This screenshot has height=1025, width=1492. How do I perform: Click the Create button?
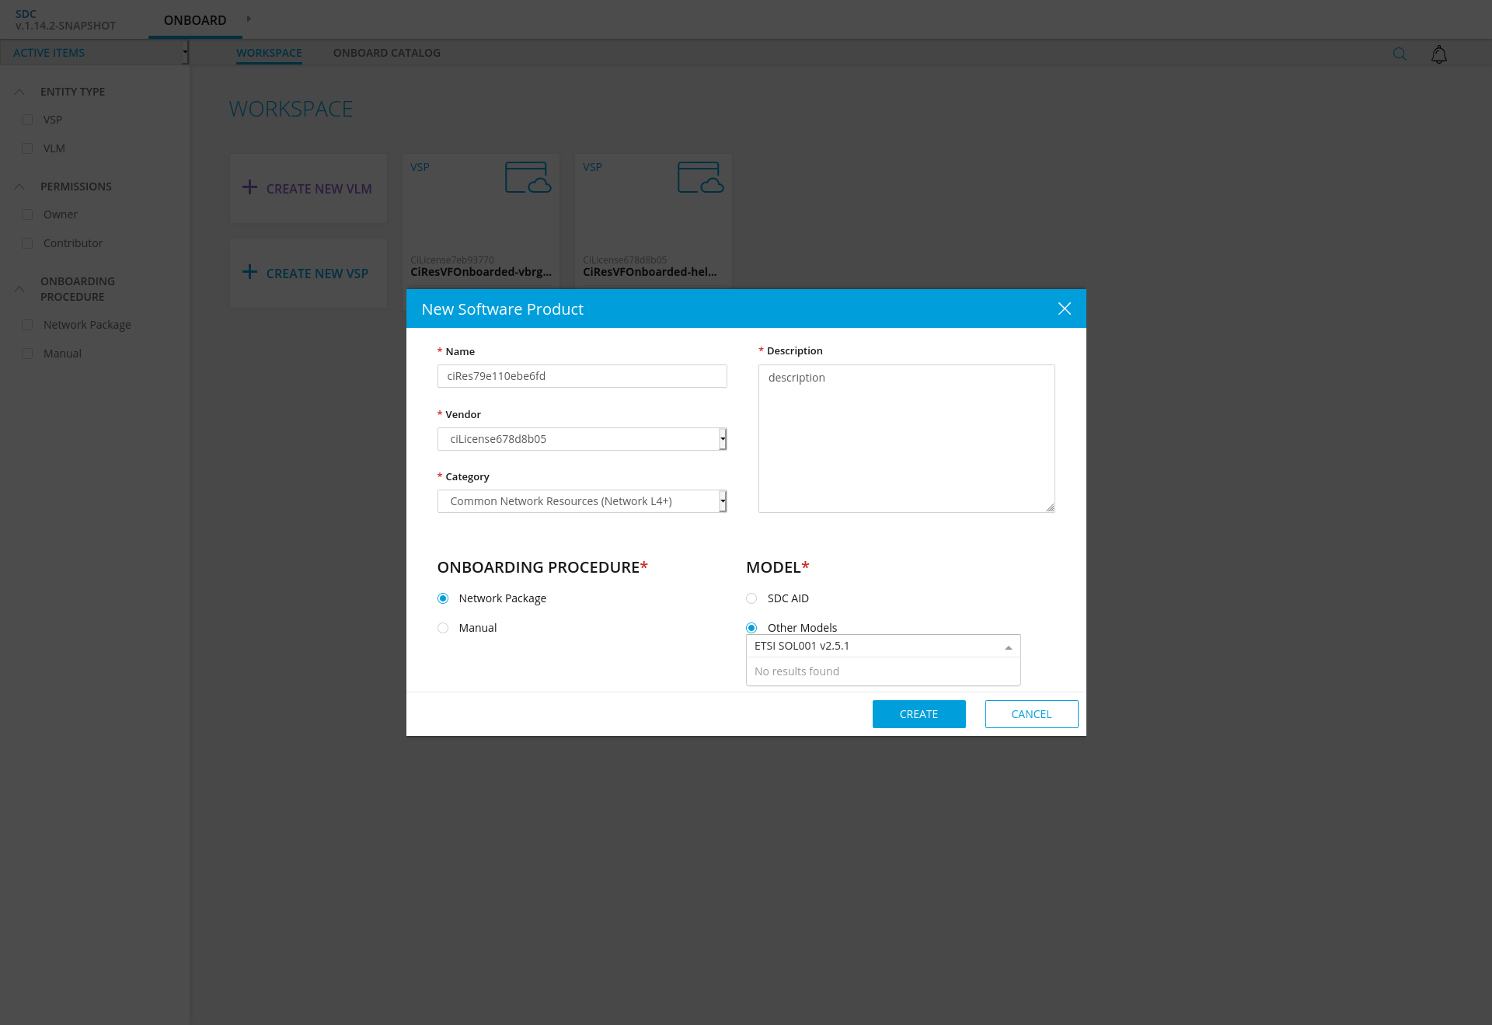[x=919, y=714]
